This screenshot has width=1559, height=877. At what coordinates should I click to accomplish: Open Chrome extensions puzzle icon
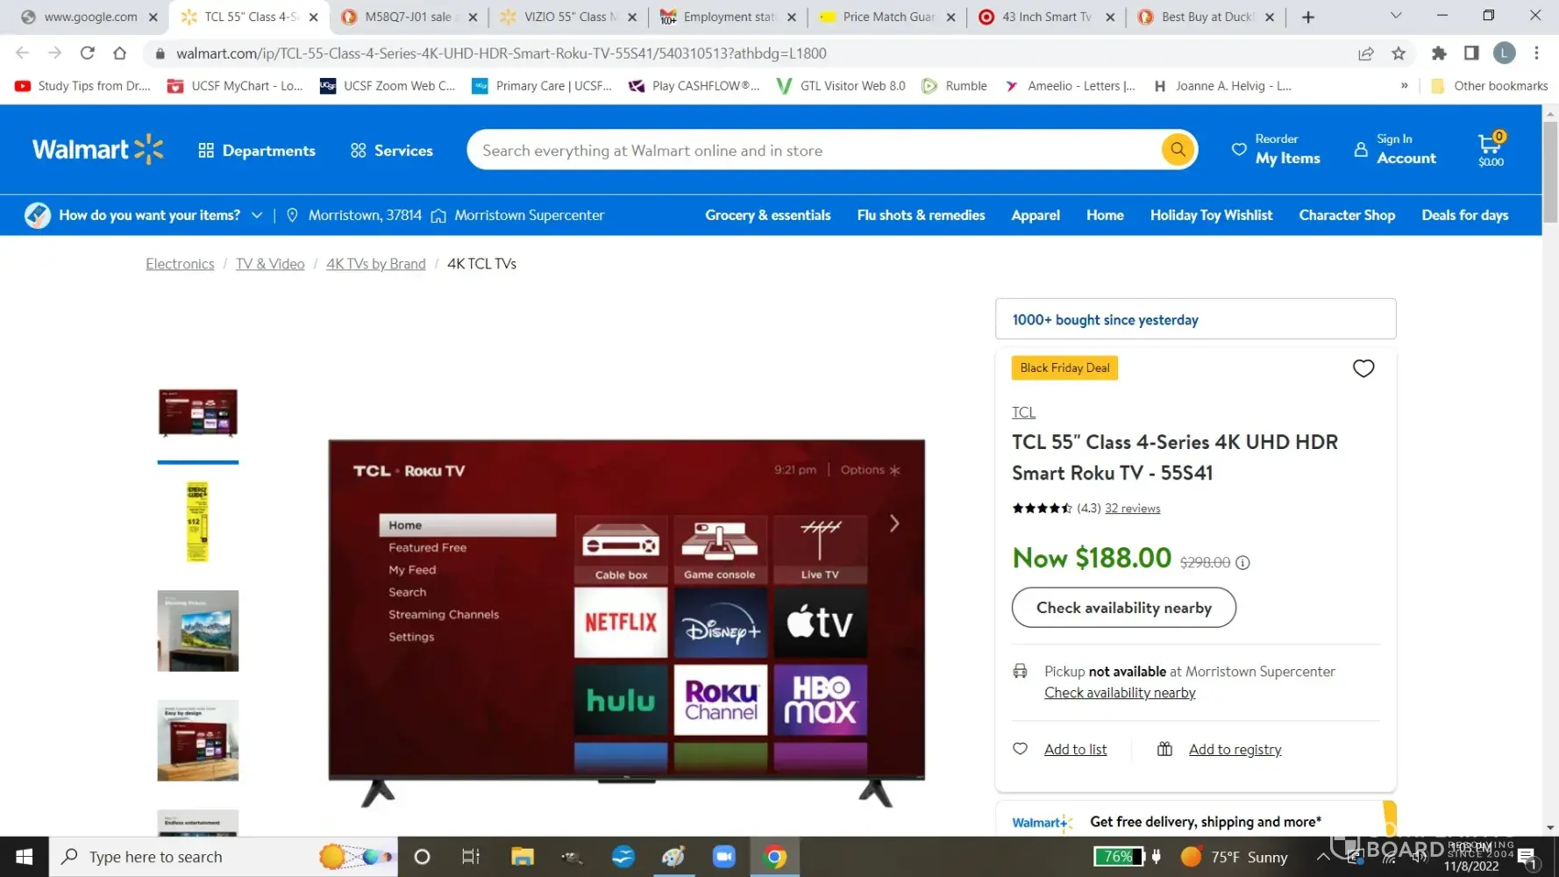(x=1439, y=53)
